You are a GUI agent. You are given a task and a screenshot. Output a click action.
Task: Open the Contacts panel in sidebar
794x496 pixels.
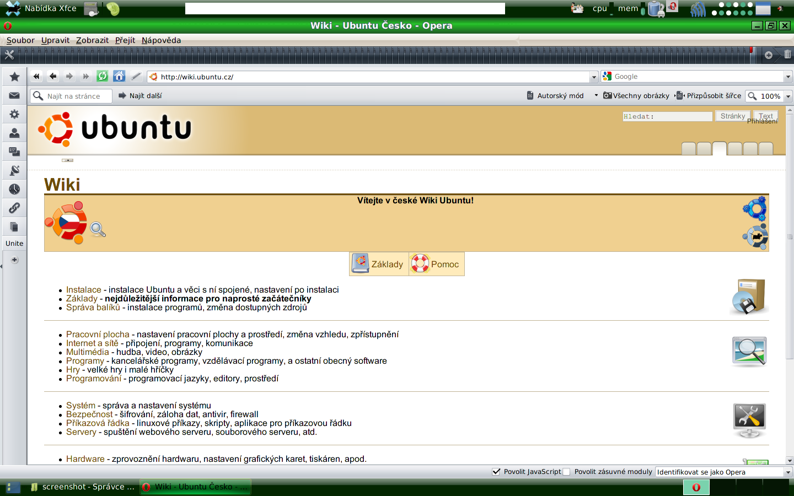tap(14, 133)
